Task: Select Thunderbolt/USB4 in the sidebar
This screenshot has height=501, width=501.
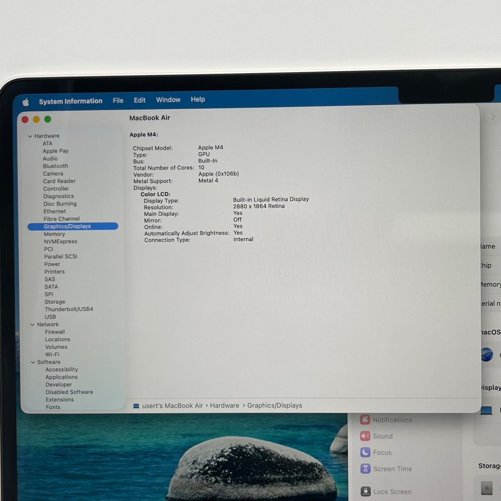Action: 69,309
